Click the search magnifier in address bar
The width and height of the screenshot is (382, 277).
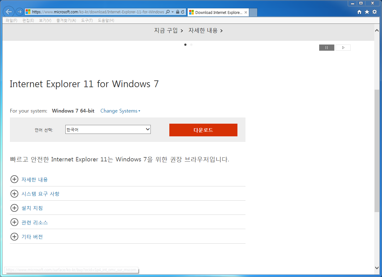coord(168,12)
